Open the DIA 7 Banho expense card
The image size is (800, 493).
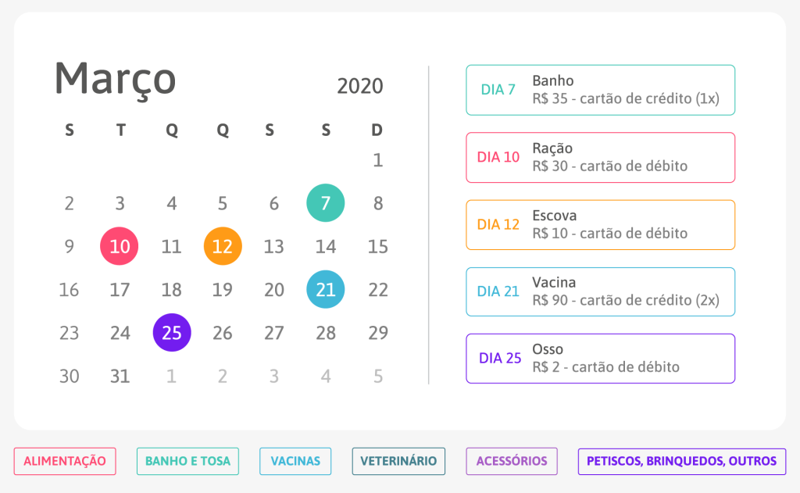point(600,90)
